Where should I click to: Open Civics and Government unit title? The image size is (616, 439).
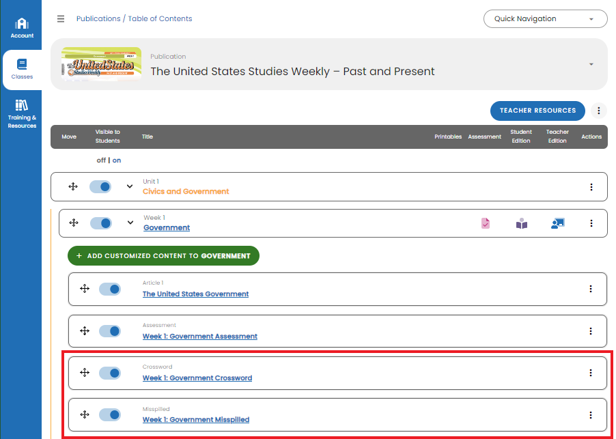(186, 192)
